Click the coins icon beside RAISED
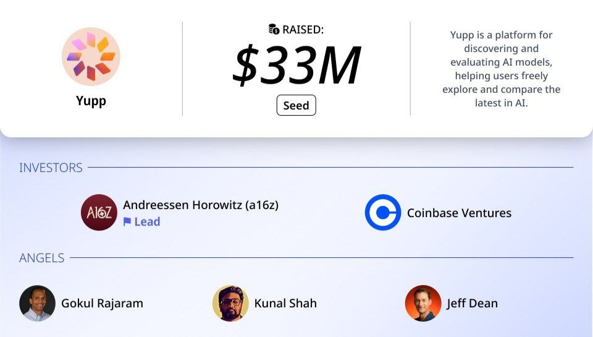Viewport: 593px width, 337px height. pos(274,29)
